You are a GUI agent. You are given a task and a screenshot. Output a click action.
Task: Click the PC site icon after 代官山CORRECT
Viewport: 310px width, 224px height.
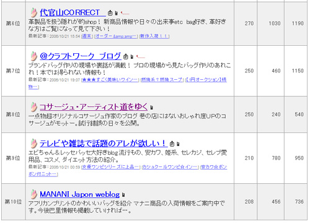coord(110,13)
